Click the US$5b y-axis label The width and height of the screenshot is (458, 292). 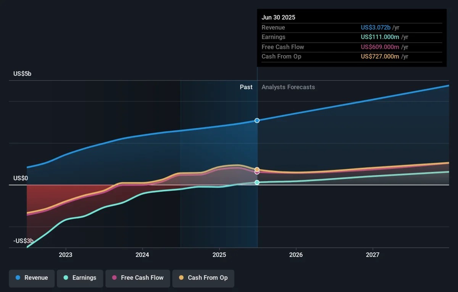23,74
